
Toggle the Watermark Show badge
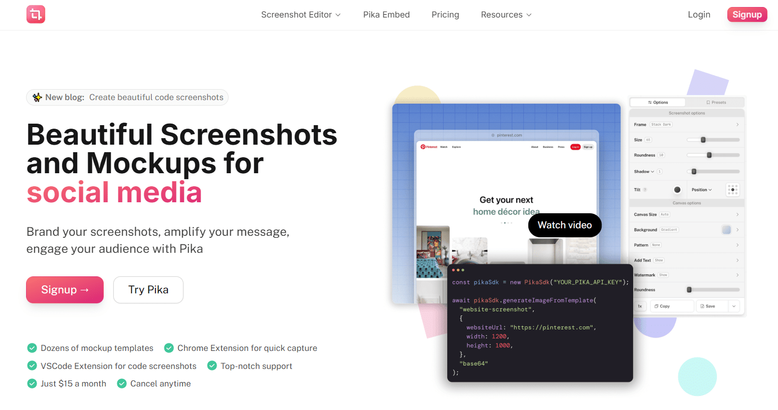tap(663, 275)
